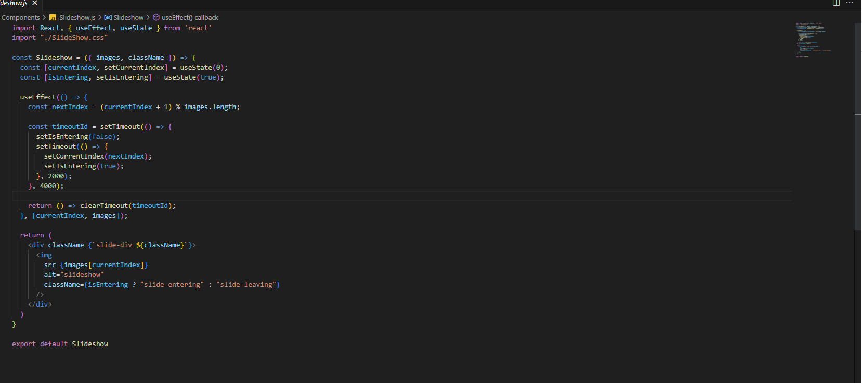The width and height of the screenshot is (862, 383).
Task: Close the deshow.js editor tab
Action: coord(35,3)
